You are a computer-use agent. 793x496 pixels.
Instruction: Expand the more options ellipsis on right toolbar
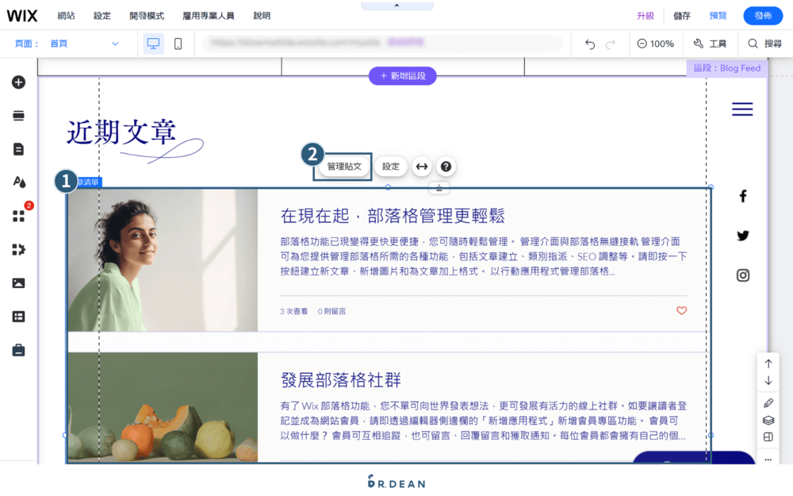[x=768, y=459]
